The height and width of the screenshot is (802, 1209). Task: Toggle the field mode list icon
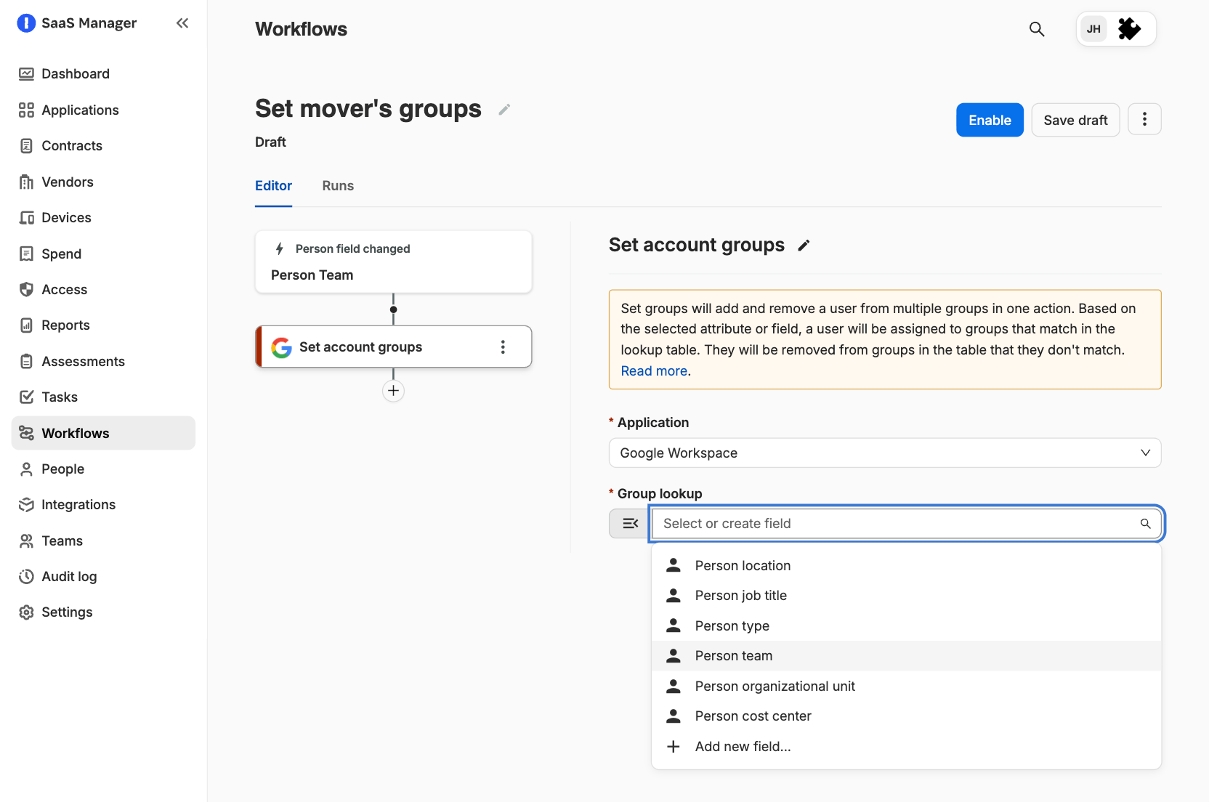(629, 524)
